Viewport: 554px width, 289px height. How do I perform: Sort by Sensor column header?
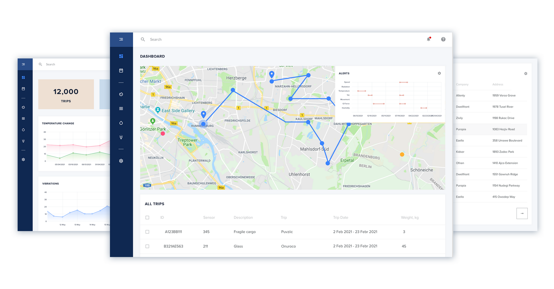coord(209,218)
